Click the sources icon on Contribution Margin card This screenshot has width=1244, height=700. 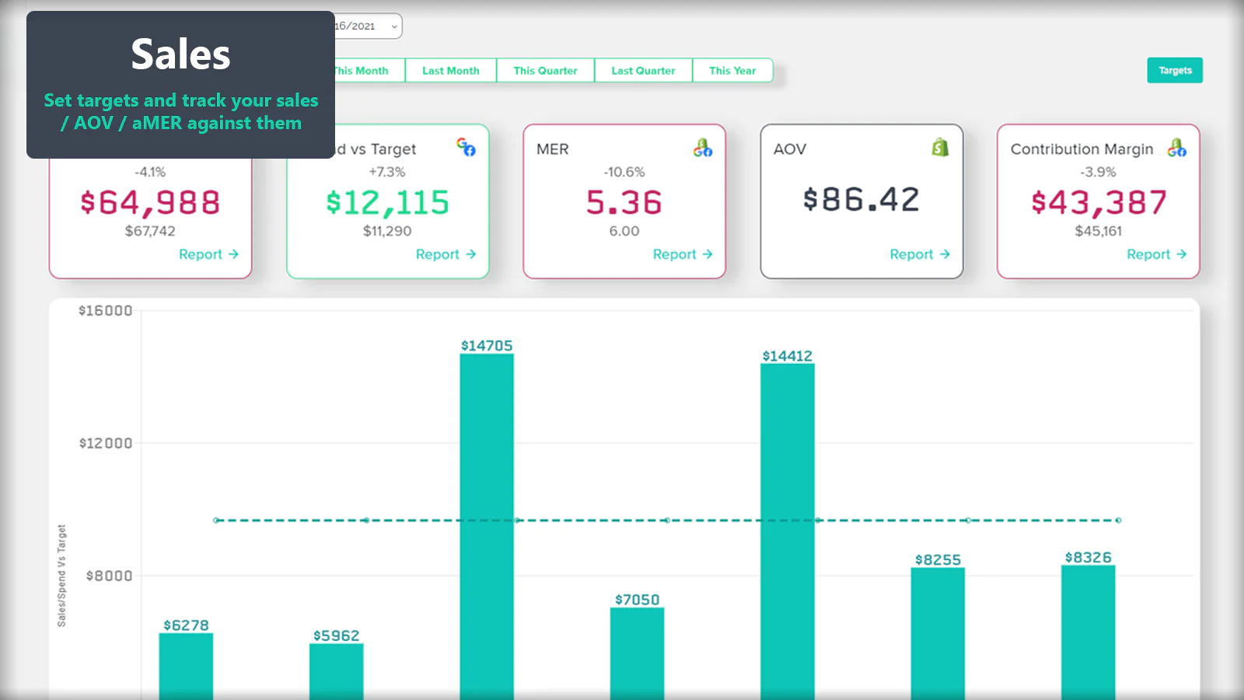pyautogui.click(x=1176, y=148)
